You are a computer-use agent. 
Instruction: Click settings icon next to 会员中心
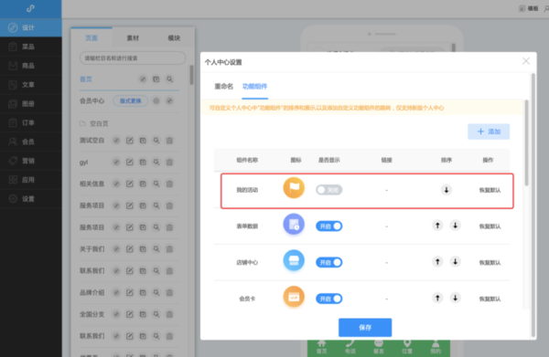[156, 101]
